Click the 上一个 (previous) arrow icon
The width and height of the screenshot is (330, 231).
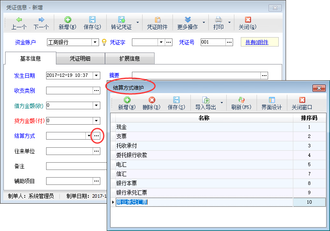(x=19, y=20)
